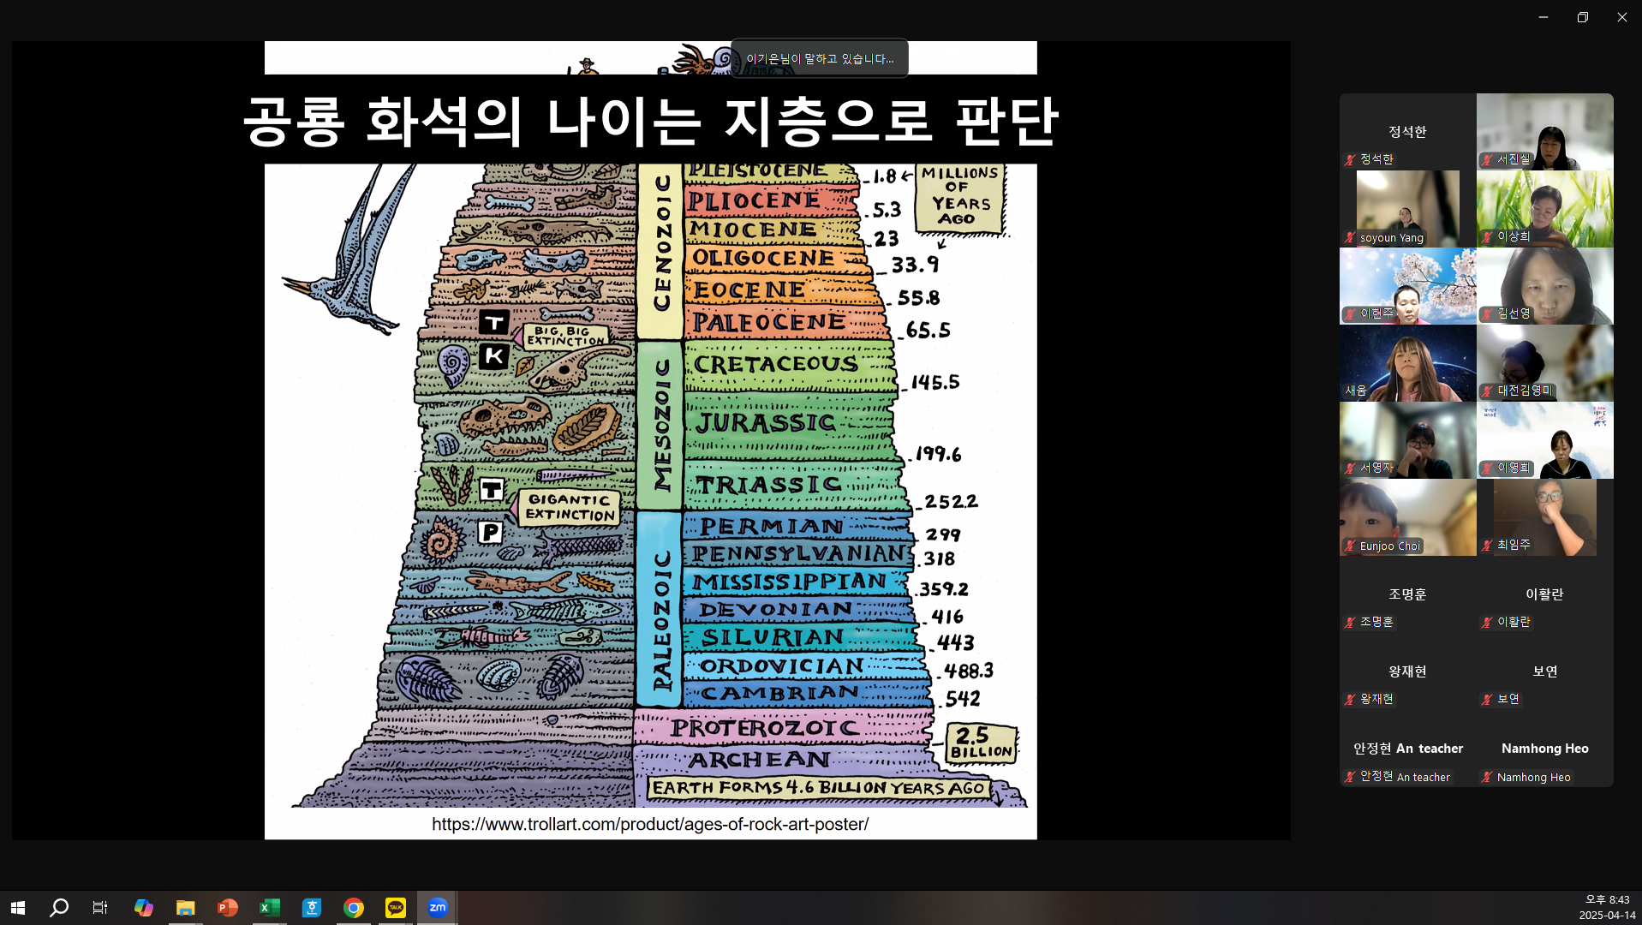The width and height of the screenshot is (1642, 925).
Task: Click the large 왕재현 name in its tile
Action: pos(1407,671)
